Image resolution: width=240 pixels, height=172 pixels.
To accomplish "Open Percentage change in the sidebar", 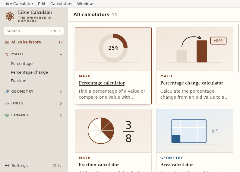I will (x=29, y=72).
